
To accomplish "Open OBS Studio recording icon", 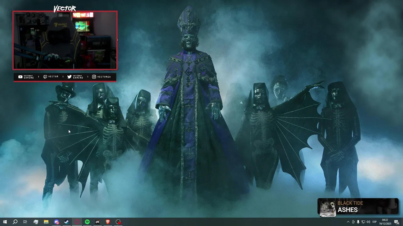I will tap(118, 222).
